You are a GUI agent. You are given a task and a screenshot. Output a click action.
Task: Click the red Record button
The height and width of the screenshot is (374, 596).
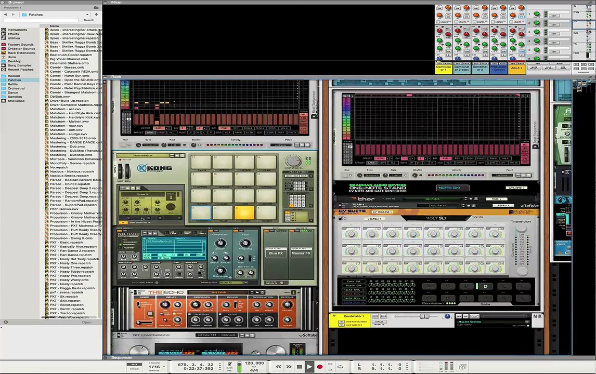coord(320,367)
